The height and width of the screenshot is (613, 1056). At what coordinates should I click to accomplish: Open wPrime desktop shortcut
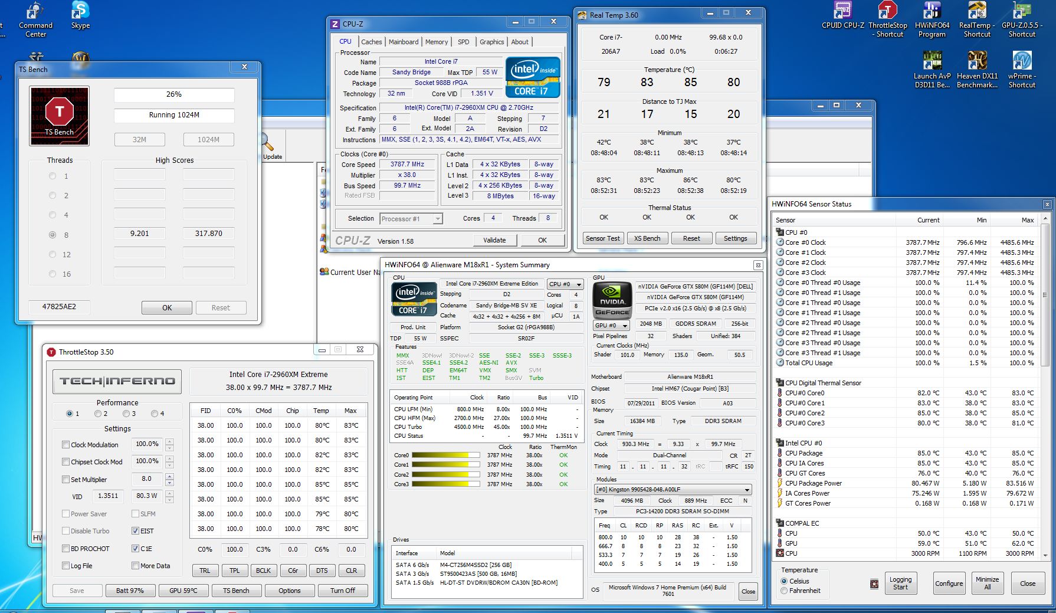[x=1022, y=70]
